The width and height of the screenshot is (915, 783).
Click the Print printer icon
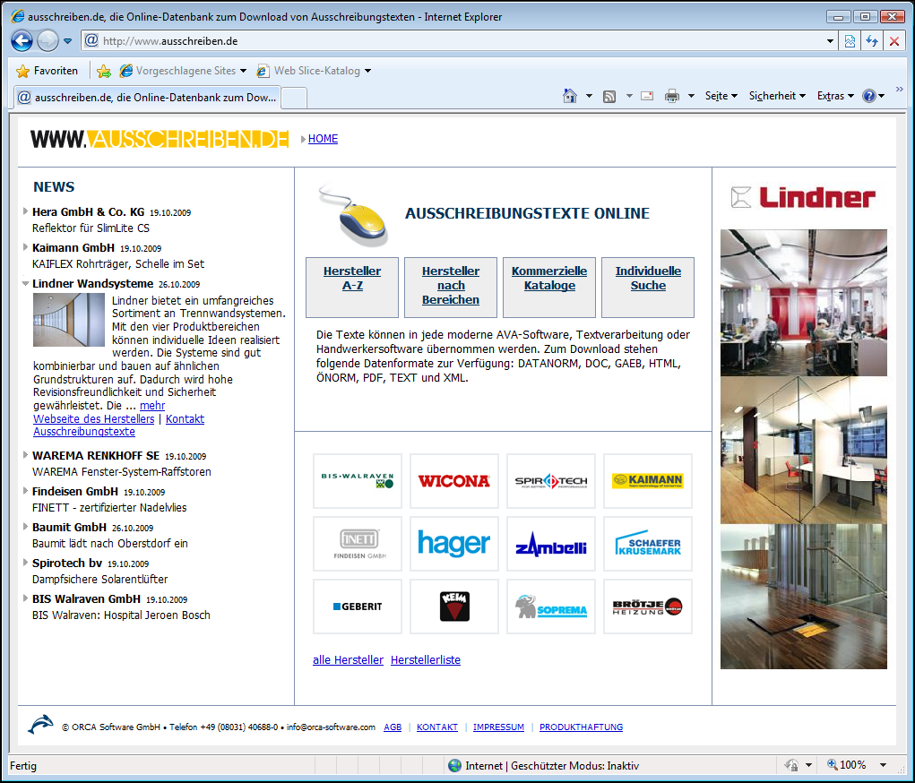pos(672,96)
